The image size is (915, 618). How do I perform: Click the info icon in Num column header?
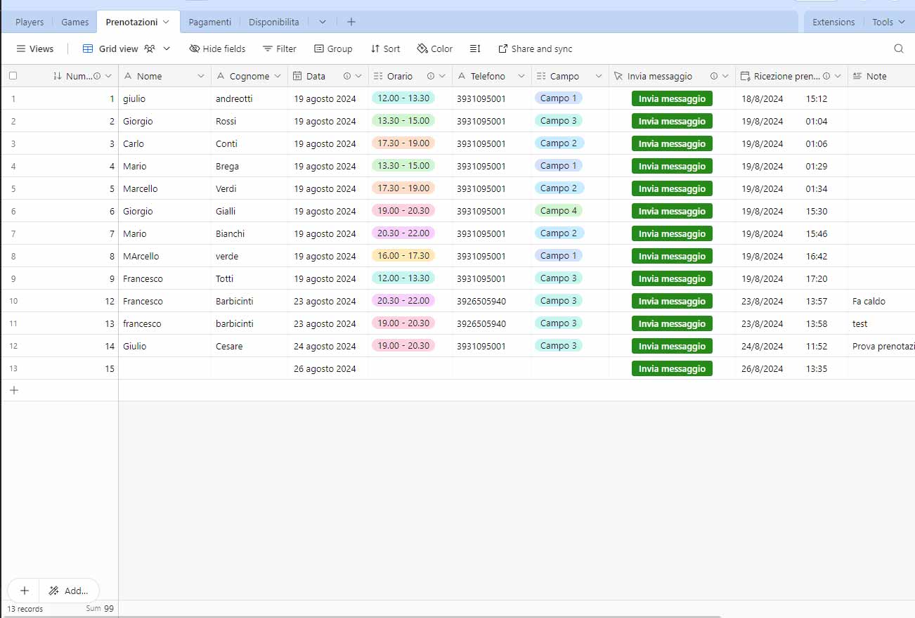click(97, 76)
